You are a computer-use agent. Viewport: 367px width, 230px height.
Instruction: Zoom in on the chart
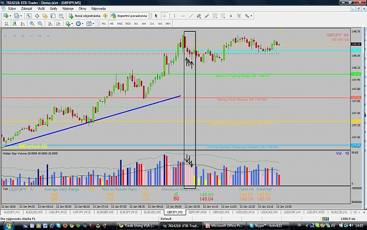tap(32, 24)
